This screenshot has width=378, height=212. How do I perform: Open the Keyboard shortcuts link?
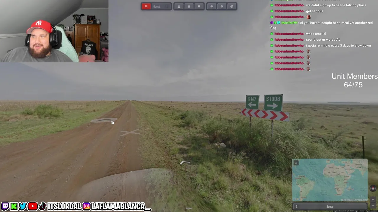click(x=340, y=211)
